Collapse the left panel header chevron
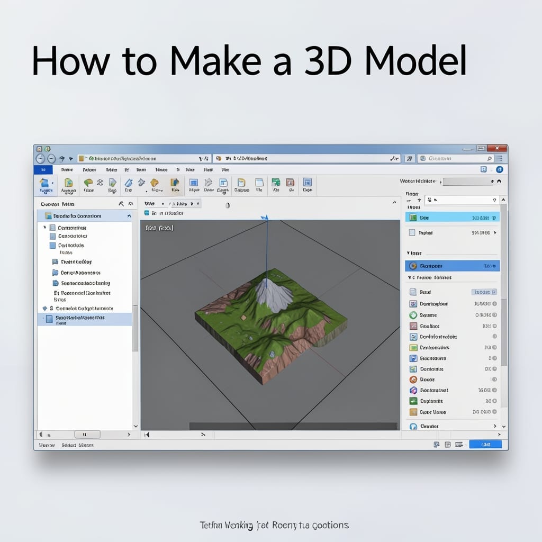542x542 pixels. click(121, 204)
